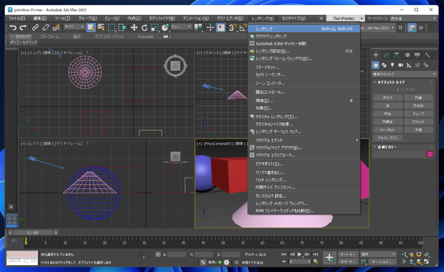Toggle the オート グリッド checkbox
This screenshot has height=272, width=444.
tap(393, 90)
